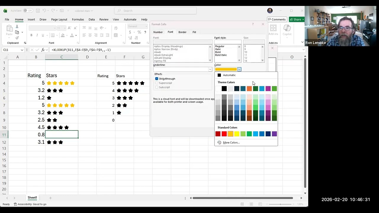379x213 pixels.
Task: Switch to the Border tab in Format Cells
Action: point(182,32)
